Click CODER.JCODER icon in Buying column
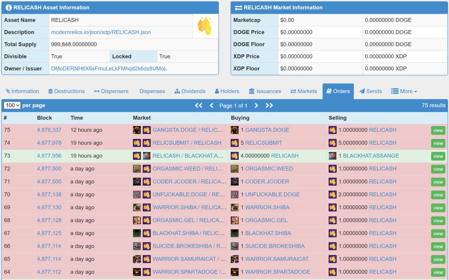449x280 pixels. click(235, 182)
